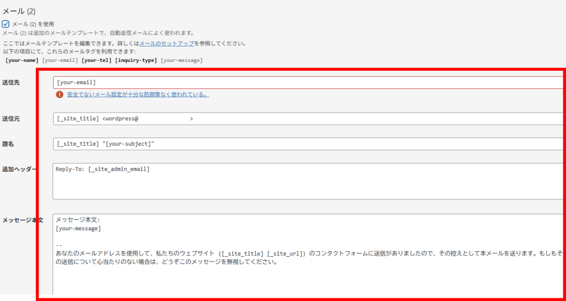This screenshot has height=301, width=566.
Task: Click the 送信元 field label
Action: [x=11, y=119]
